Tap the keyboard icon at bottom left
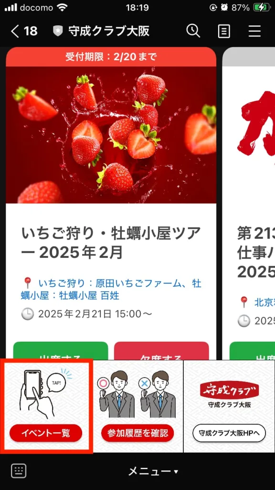 point(19,471)
